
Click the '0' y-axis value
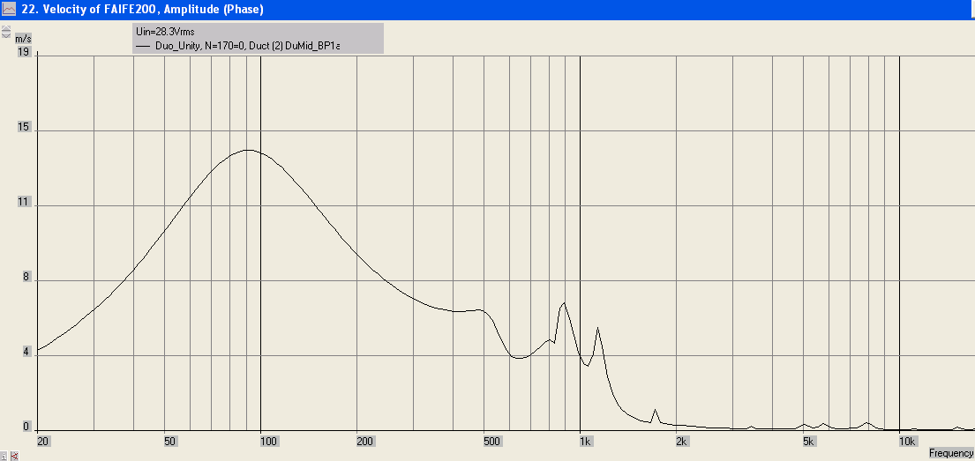point(26,427)
